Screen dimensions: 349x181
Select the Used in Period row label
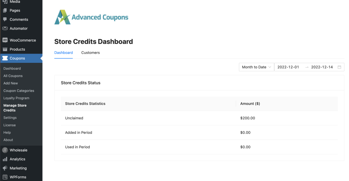[77, 147]
